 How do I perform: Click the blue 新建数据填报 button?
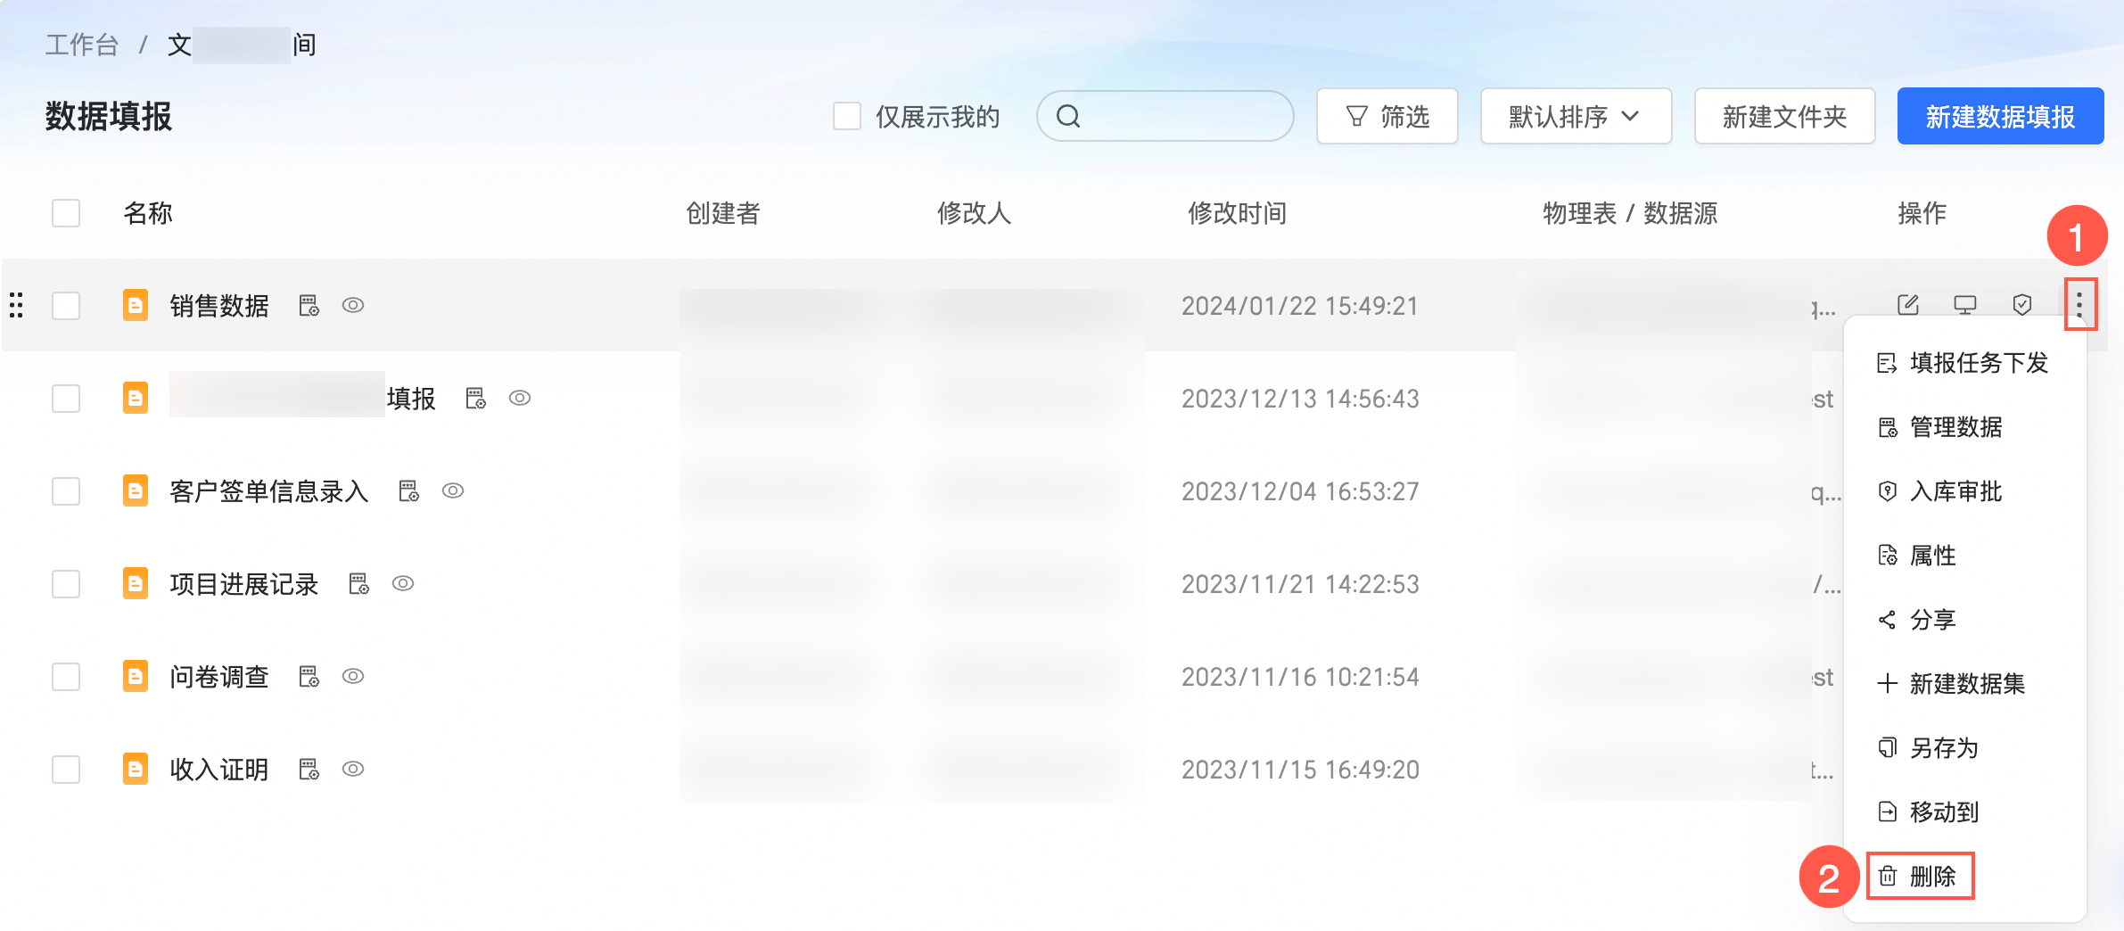tap(2000, 116)
